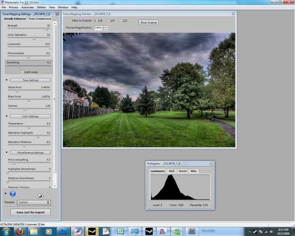The width and height of the screenshot is (295, 236).
Task: Switch to the Tone Compressor tab
Action: pos(40,19)
